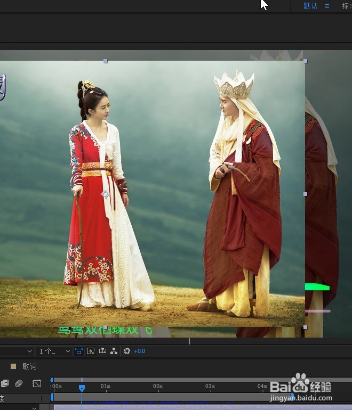Image resolution: width=352 pixels, height=410 pixels.
Task: Expand the chevron below the layer column
Action: point(34,408)
